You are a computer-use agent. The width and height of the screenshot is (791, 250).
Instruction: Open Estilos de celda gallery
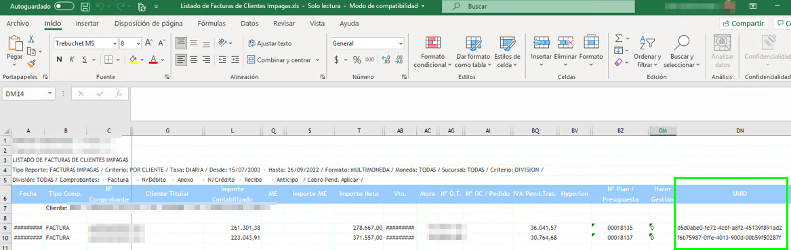tap(507, 52)
